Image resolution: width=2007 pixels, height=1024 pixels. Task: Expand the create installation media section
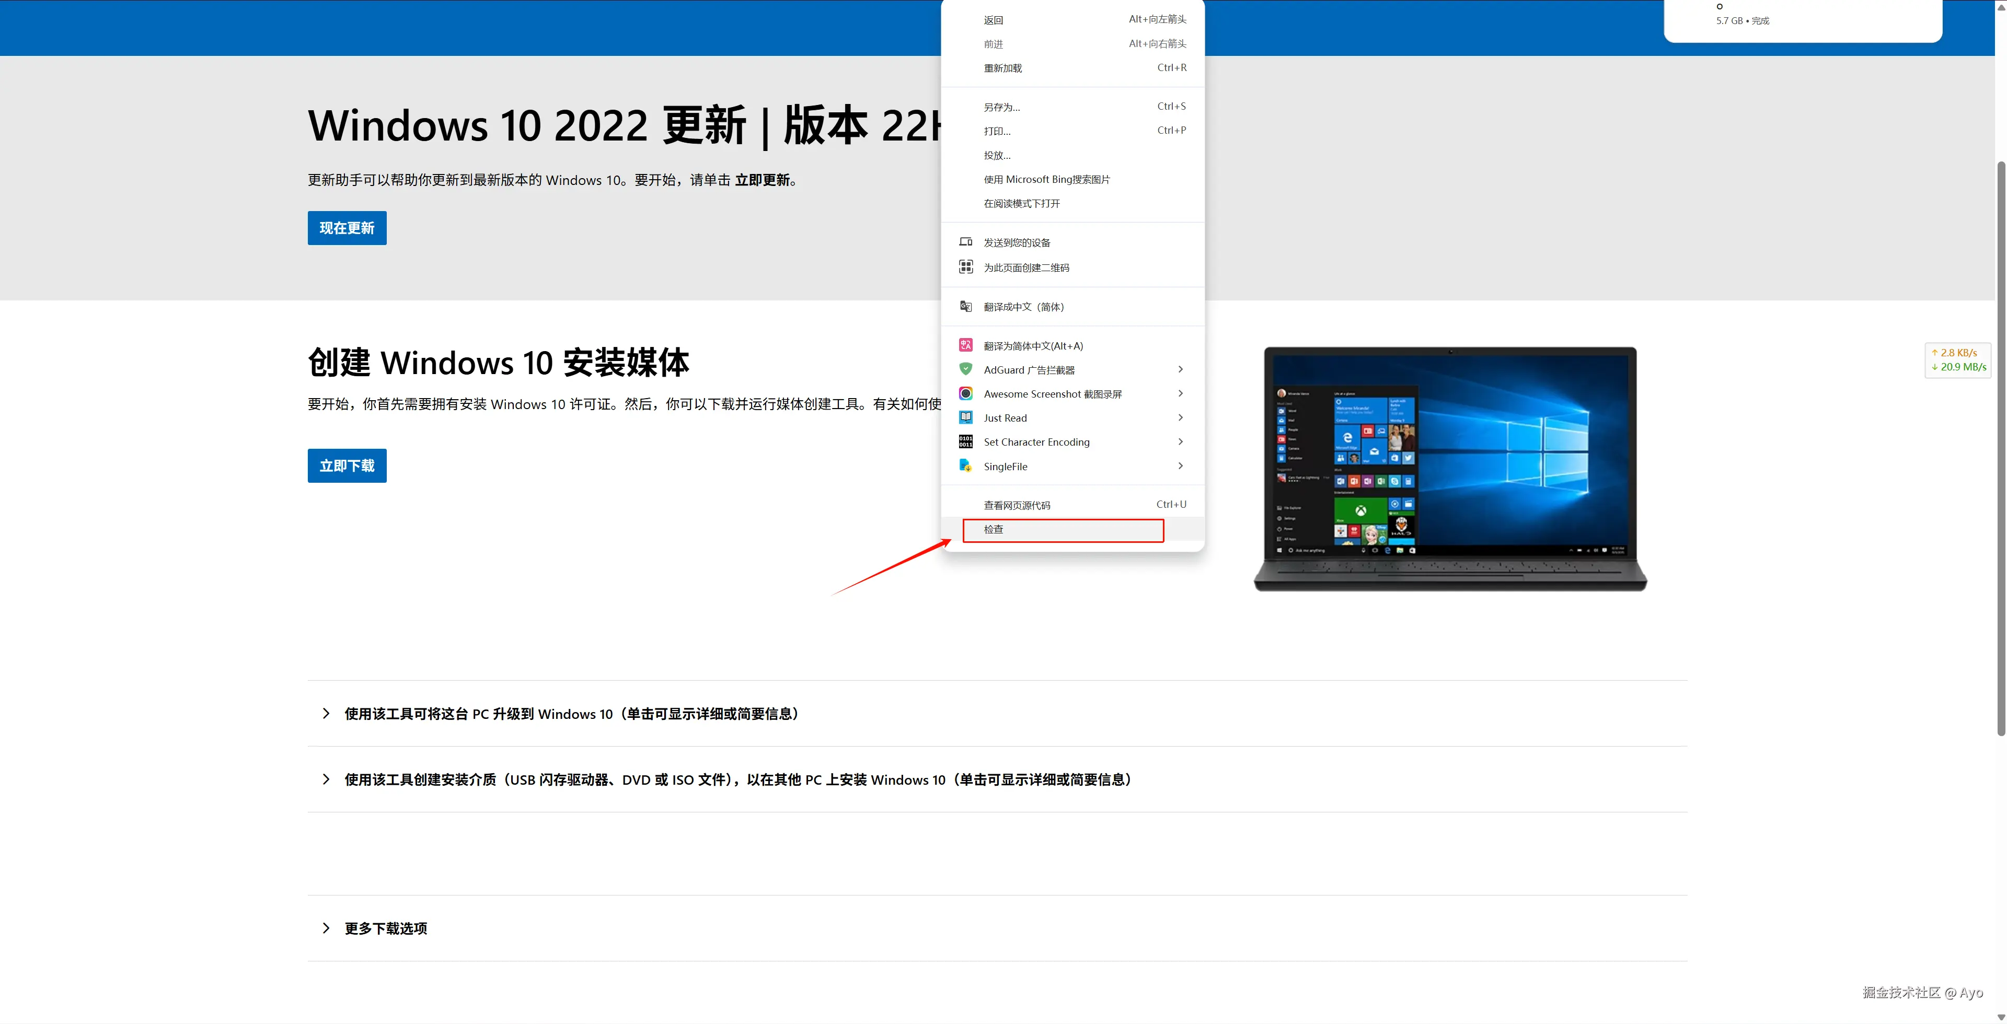(x=737, y=779)
